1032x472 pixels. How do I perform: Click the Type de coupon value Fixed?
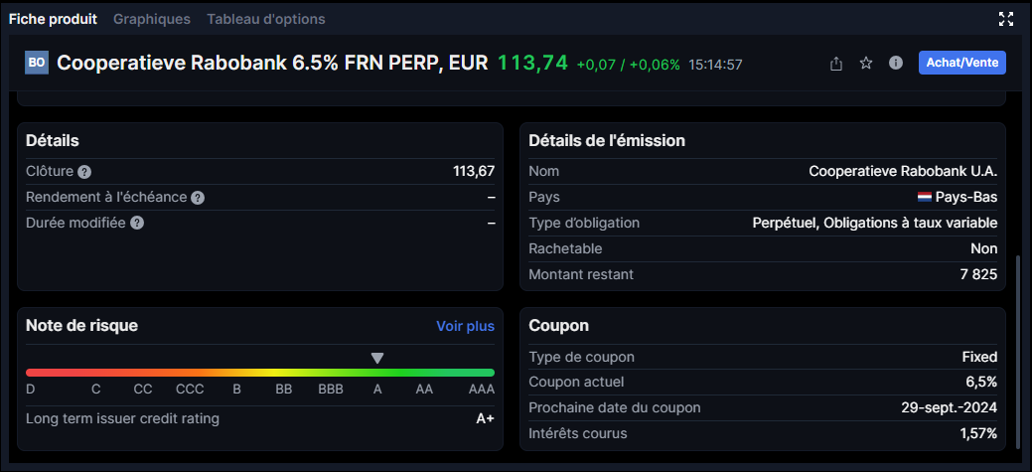click(979, 357)
